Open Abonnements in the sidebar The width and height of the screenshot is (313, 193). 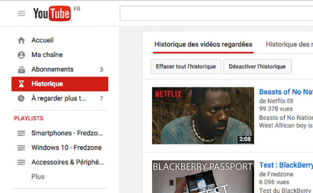pyautogui.click(x=60, y=69)
